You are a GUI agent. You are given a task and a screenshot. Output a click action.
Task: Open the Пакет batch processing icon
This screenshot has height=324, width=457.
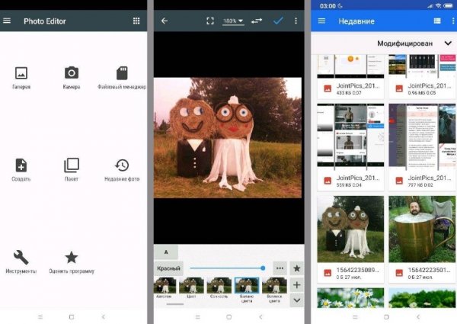pyautogui.click(x=72, y=170)
